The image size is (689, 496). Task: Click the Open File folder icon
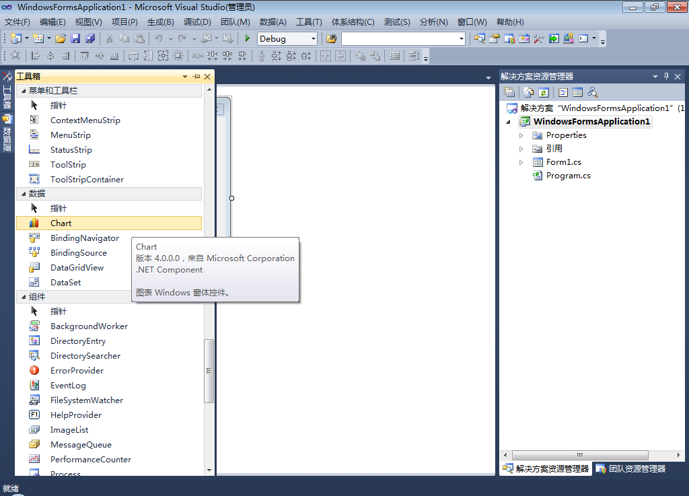point(61,39)
